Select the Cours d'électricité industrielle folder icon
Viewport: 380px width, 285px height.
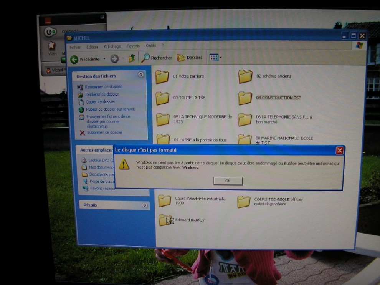pyautogui.click(x=165, y=201)
